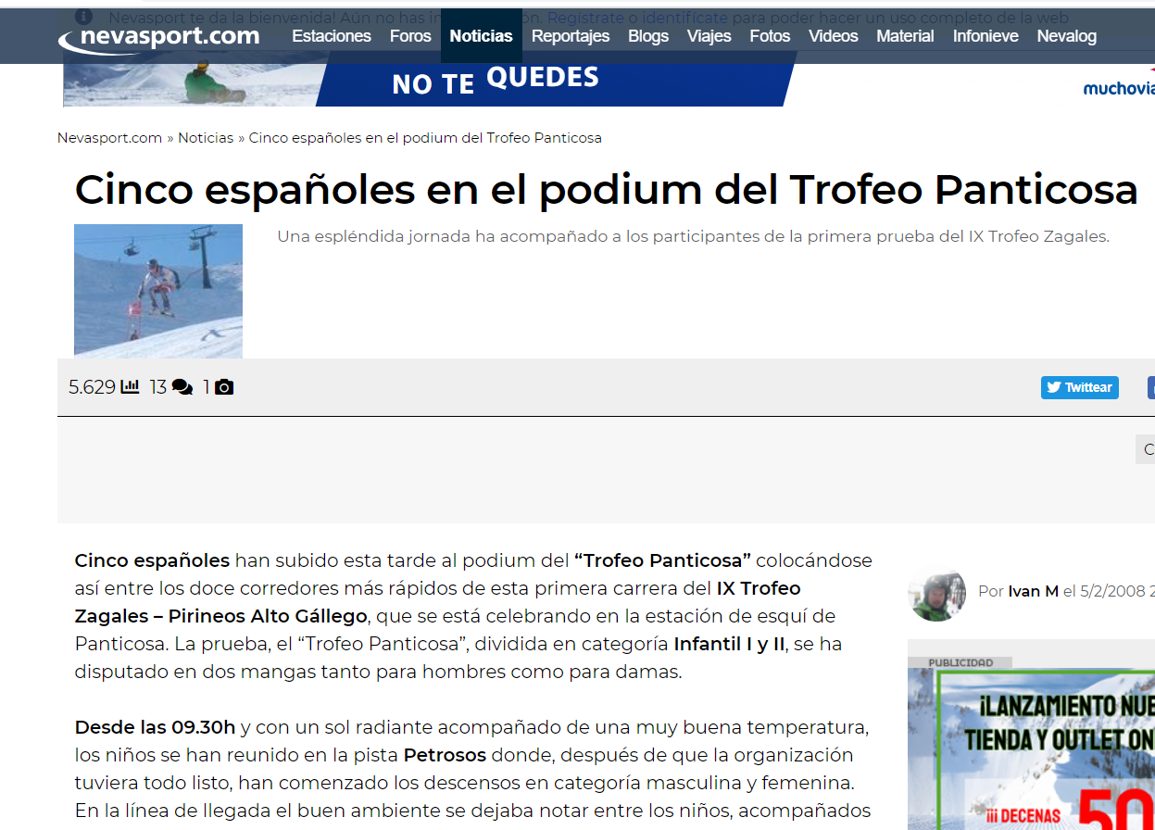Viewport: 1155px width, 830px height.
Task: Click the views statistics chart icon
Action: (x=130, y=387)
